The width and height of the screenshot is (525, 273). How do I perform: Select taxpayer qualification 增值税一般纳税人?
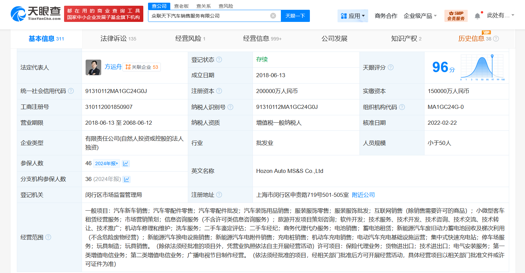pos(279,123)
